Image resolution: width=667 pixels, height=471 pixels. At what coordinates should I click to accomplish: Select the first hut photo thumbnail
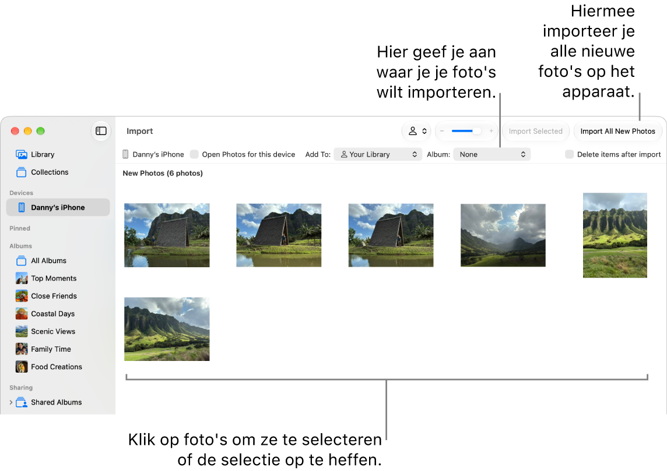[167, 235]
